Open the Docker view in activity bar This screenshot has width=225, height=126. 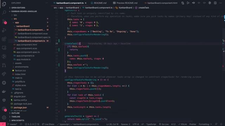pos(4,91)
